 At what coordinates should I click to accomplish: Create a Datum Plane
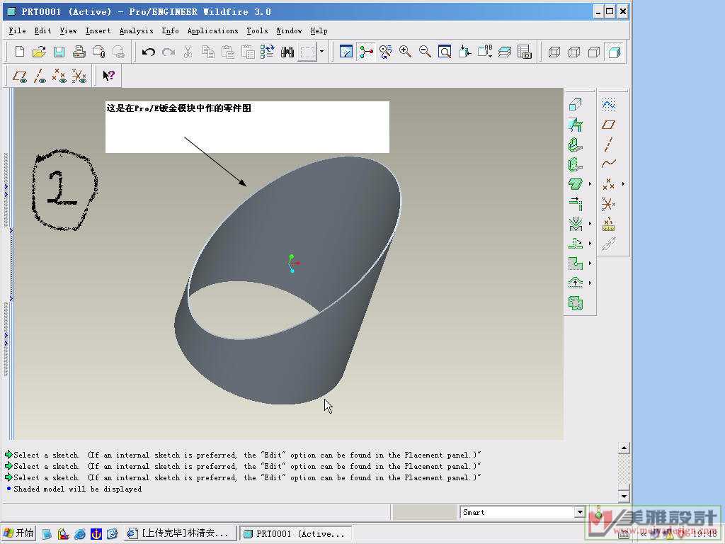(x=608, y=125)
